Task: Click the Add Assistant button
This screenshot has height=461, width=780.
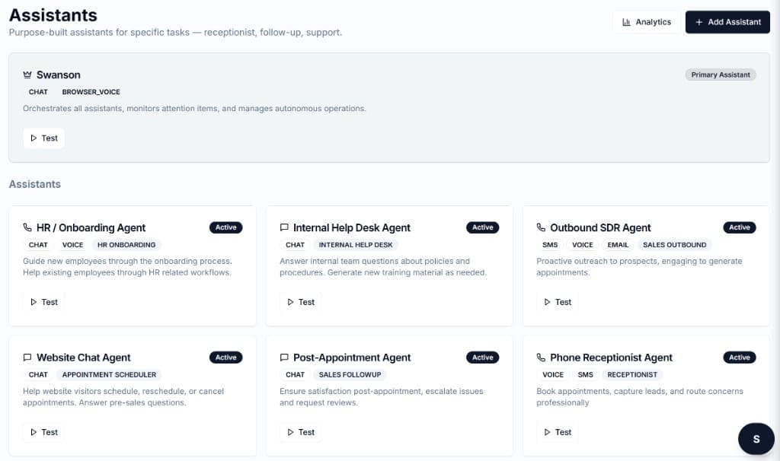Action: (727, 21)
